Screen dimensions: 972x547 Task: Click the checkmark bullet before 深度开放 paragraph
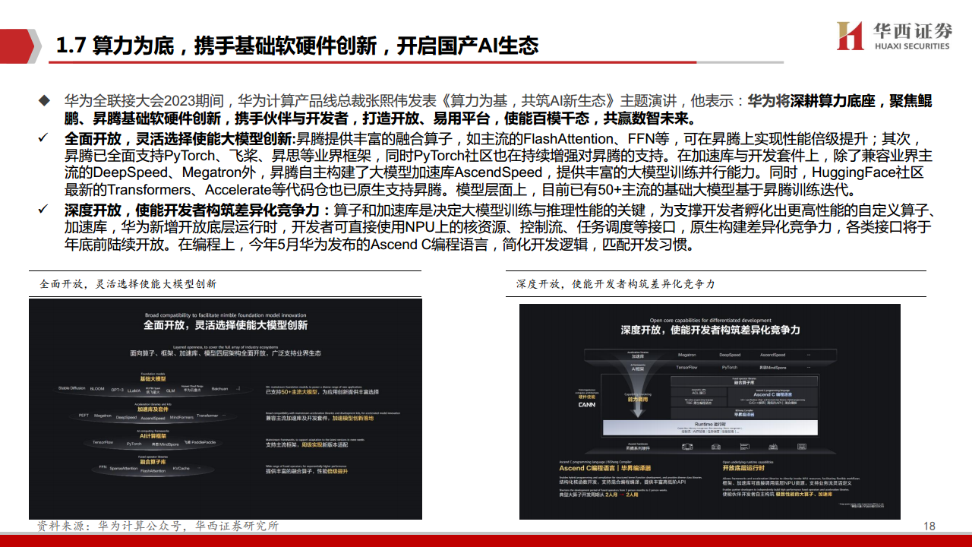pyautogui.click(x=44, y=210)
